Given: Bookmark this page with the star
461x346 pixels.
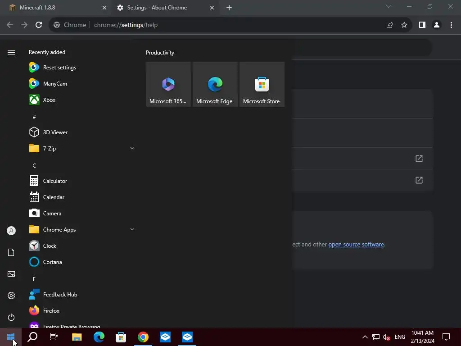Looking at the screenshot, I should [404, 25].
